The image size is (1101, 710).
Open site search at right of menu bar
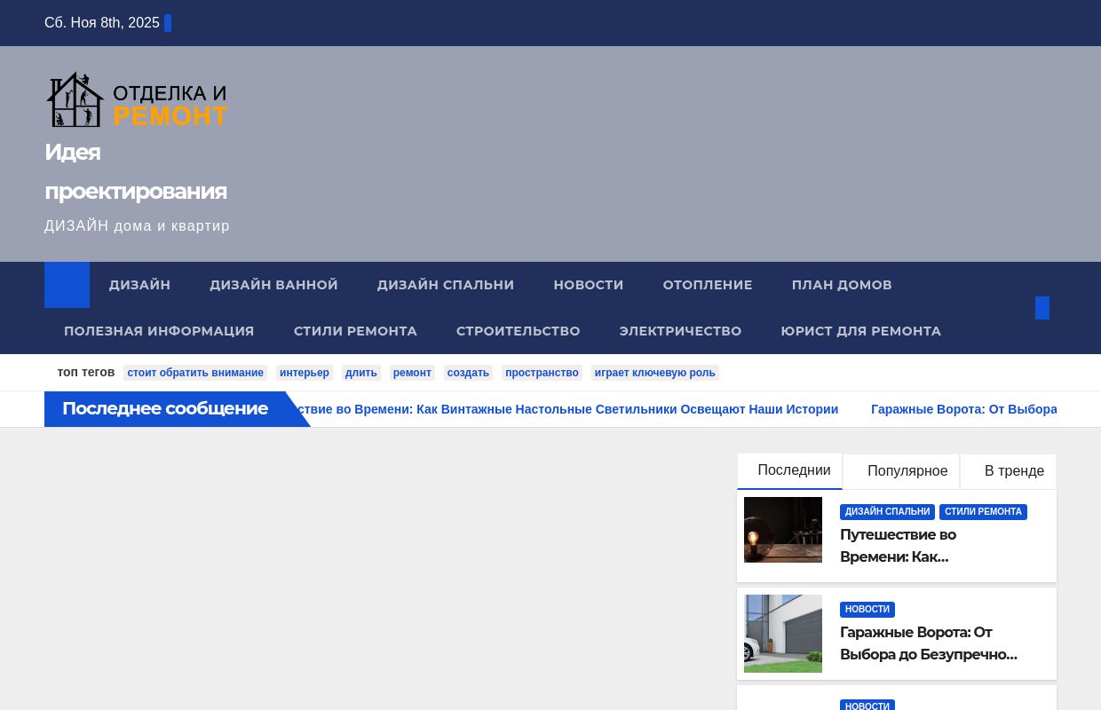coord(1042,308)
